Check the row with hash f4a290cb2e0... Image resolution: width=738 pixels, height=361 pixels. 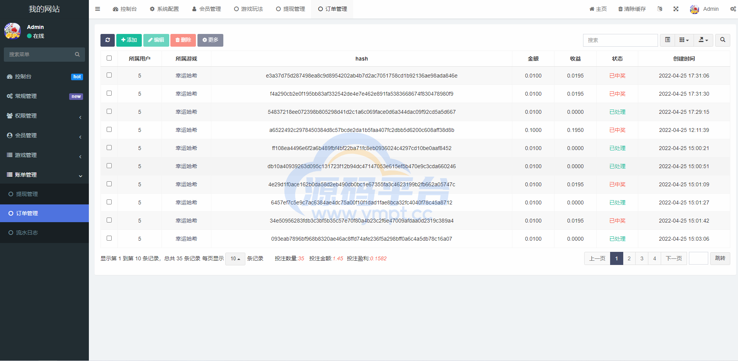point(109,93)
